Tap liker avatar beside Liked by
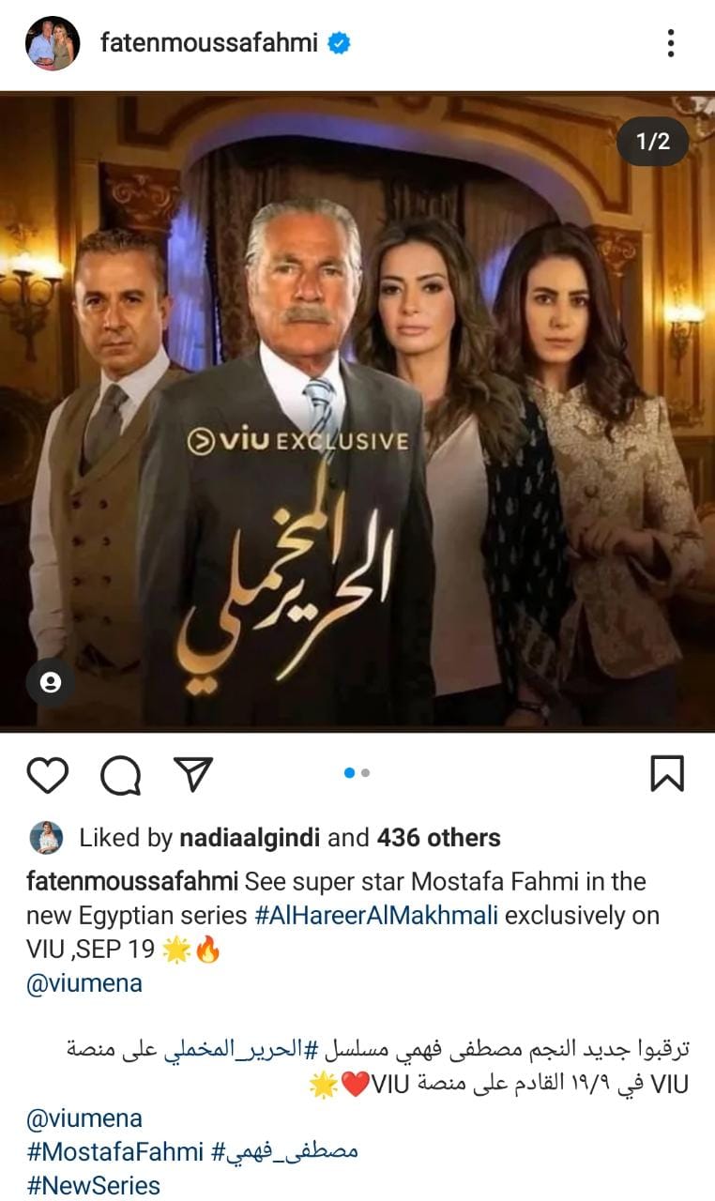The height and width of the screenshot is (1201, 715). pyautogui.click(x=46, y=838)
